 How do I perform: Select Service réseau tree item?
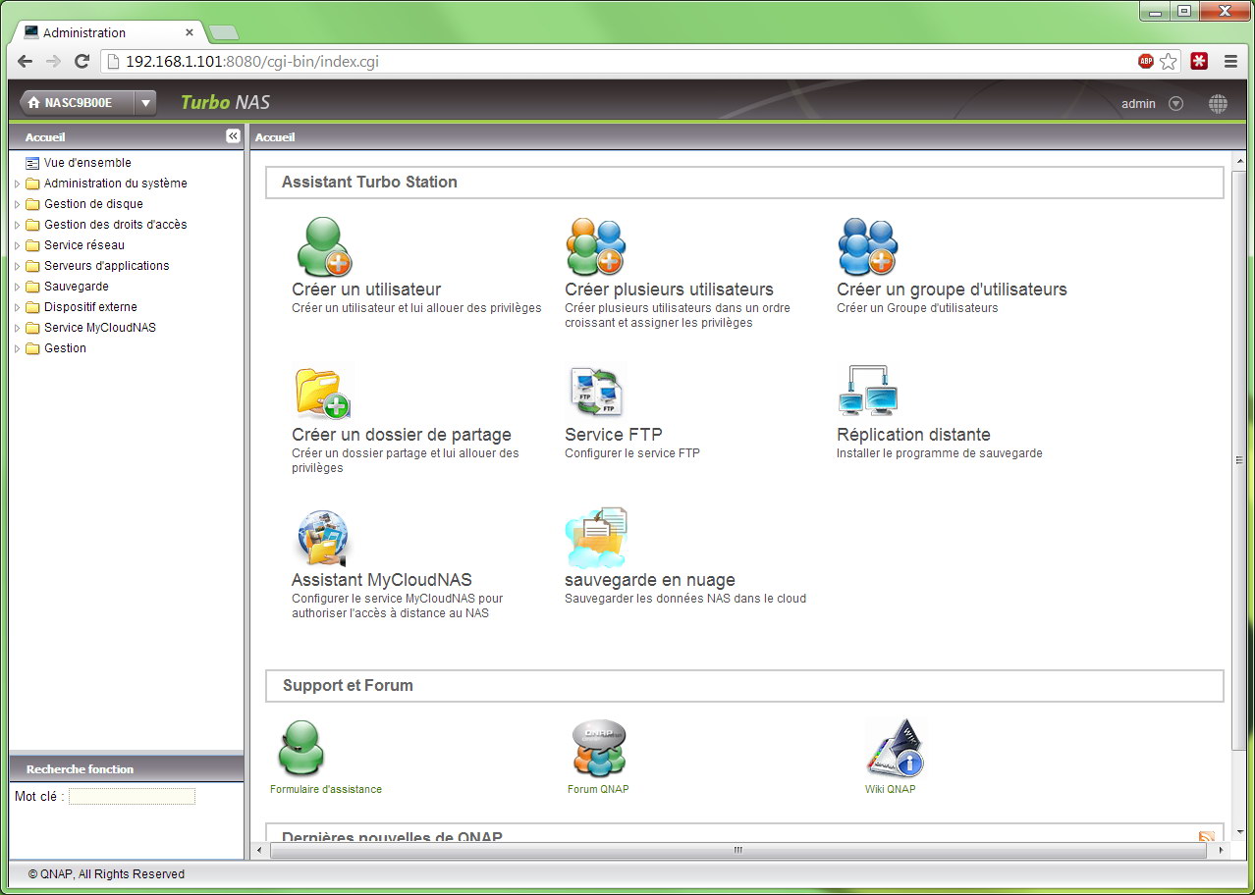pos(84,245)
